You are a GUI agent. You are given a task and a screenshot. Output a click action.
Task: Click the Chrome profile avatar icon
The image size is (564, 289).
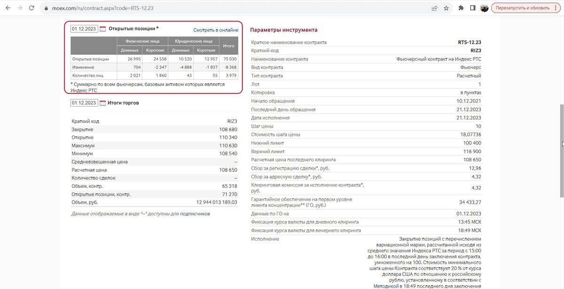(x=485, y=8)
